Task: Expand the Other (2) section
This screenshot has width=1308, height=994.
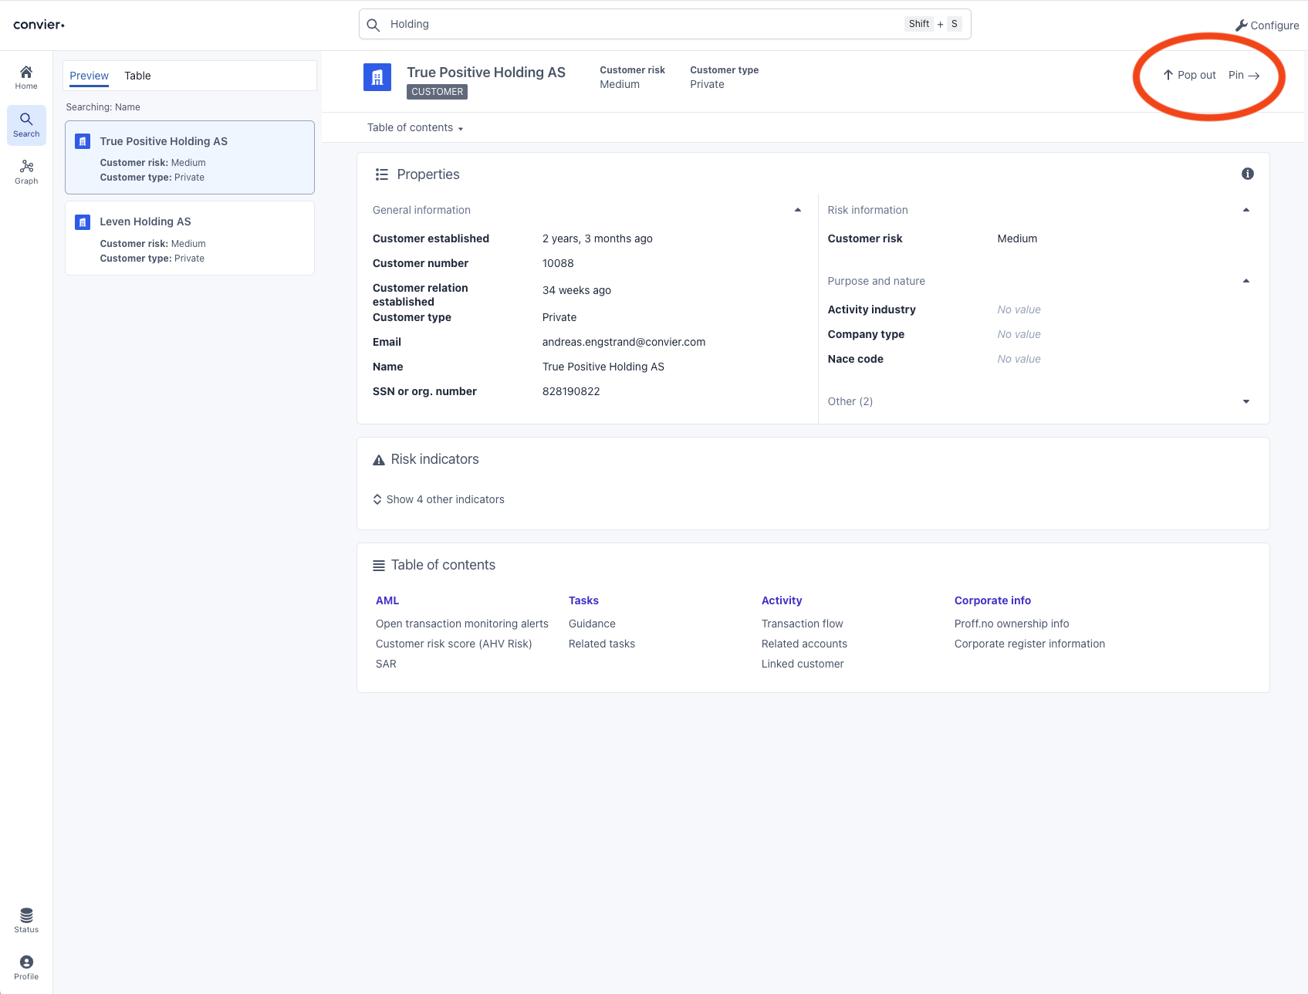Action: coord(1246,401)
